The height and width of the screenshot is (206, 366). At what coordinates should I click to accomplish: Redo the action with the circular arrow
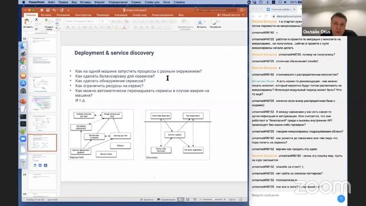click(x=62, y=10)
